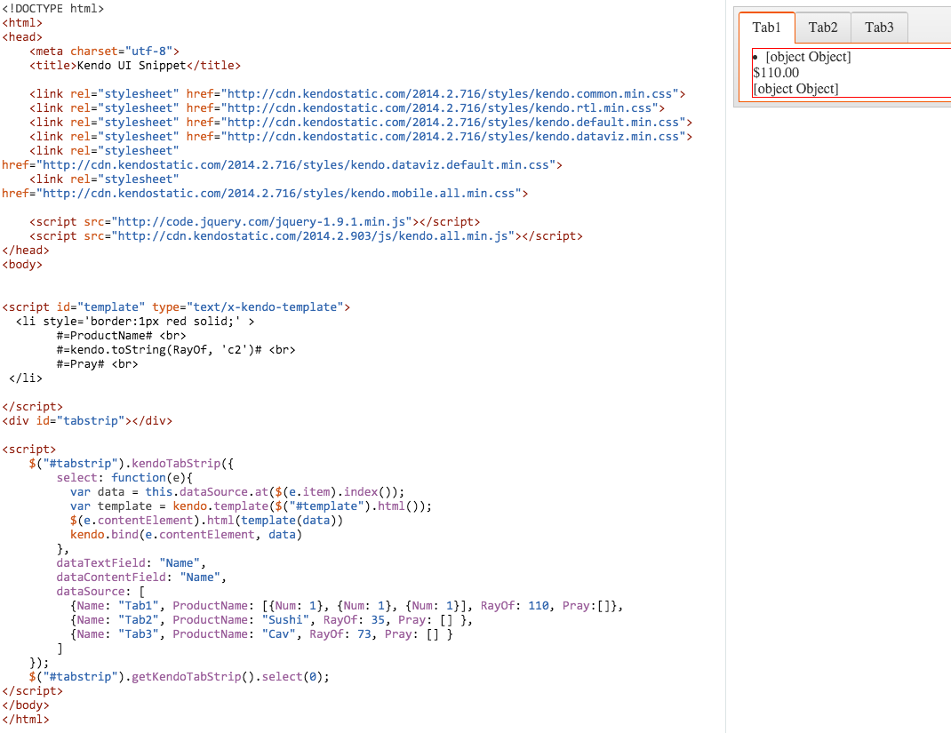Click the kendo.mobile.all.min.css URL

278,194
